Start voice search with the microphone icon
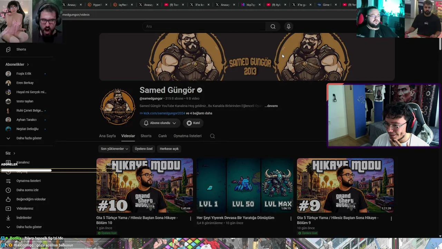 (x=289, y=27)
